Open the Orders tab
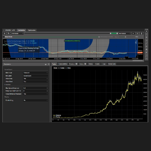This screenshot has width=151, height=151. 83,64
